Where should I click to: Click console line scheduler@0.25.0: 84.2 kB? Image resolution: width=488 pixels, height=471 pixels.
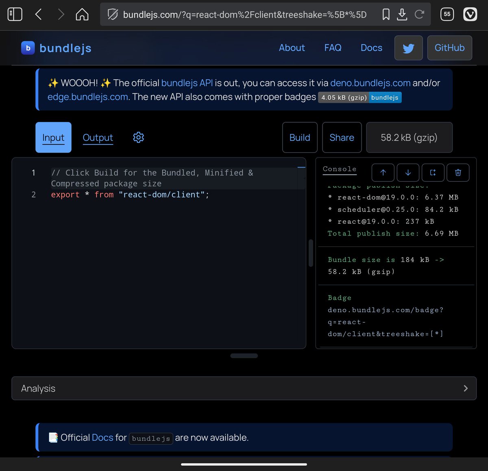pos(393,210)
